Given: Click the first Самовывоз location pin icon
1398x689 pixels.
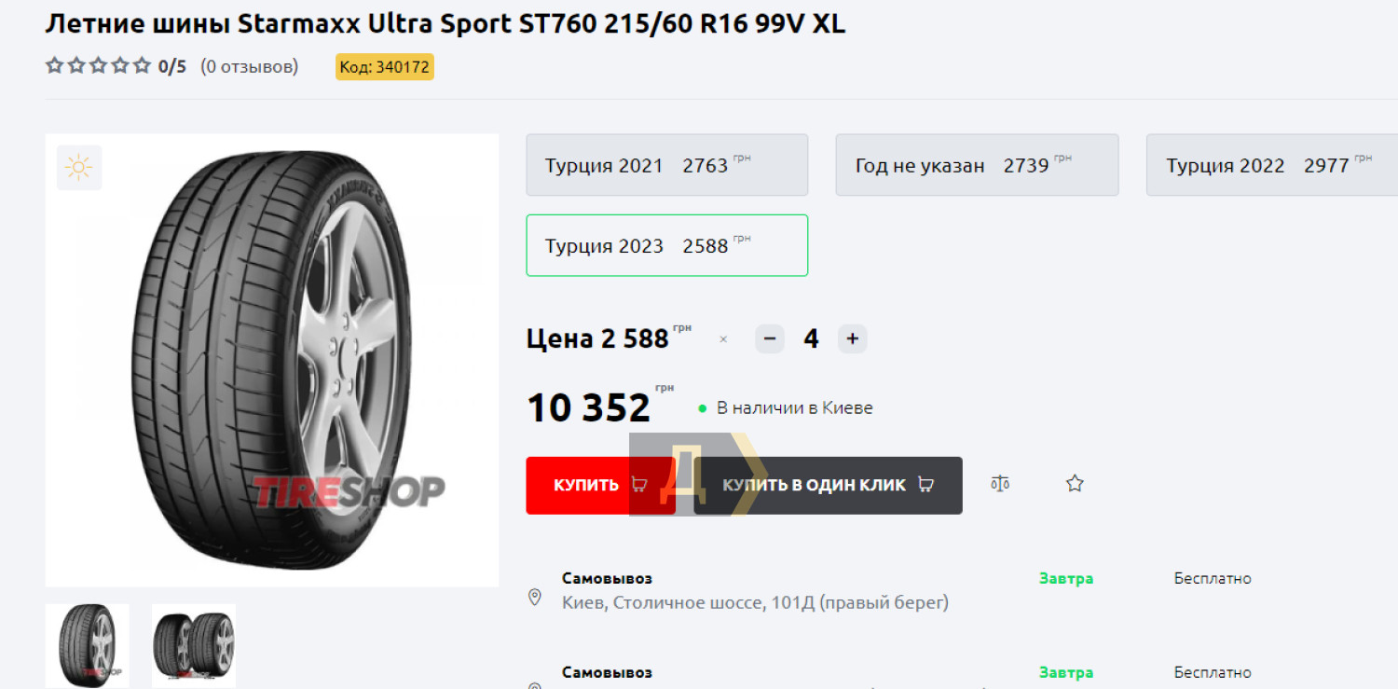Looking at the screenshot, I should coord(535,598).
